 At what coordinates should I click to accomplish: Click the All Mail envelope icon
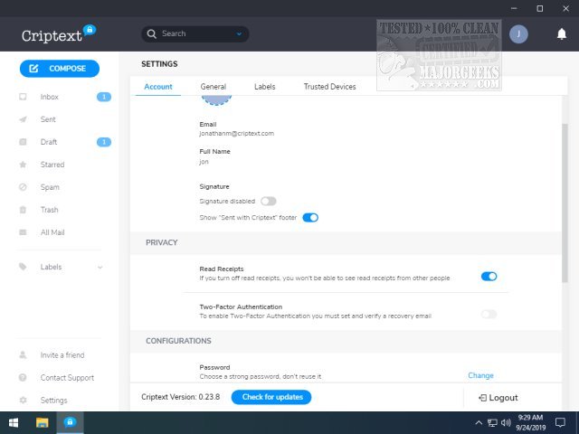[x=23, y=232]
